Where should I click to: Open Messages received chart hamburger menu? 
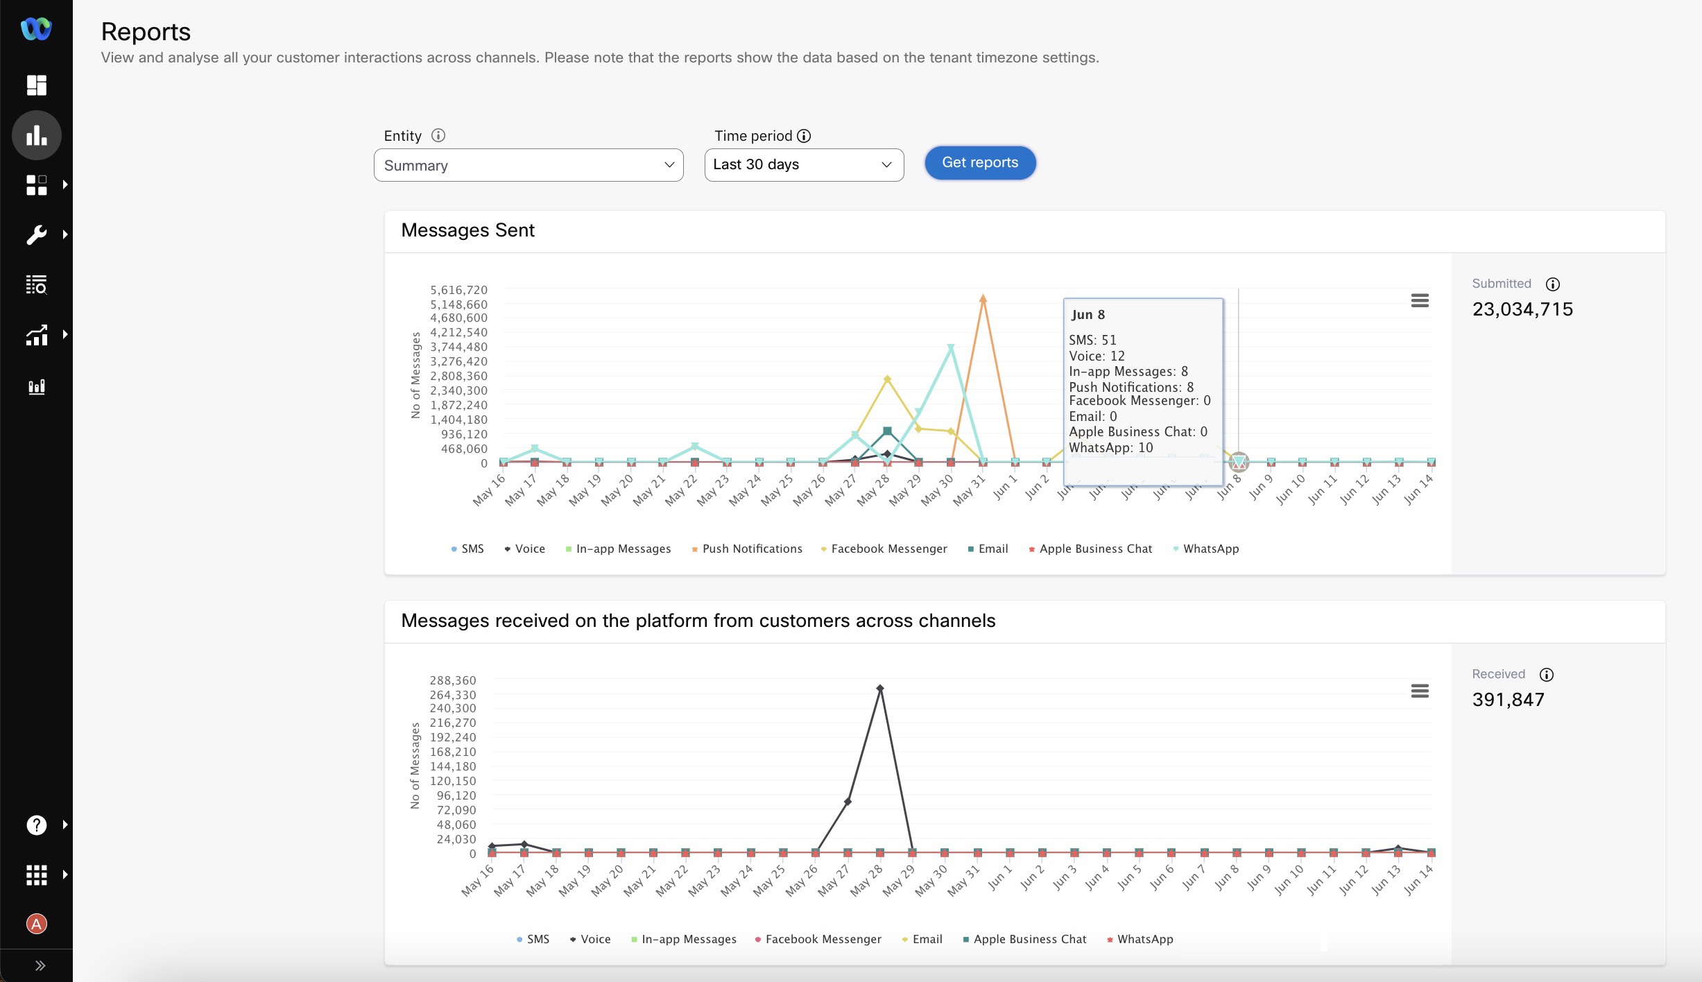[1420, 691]
